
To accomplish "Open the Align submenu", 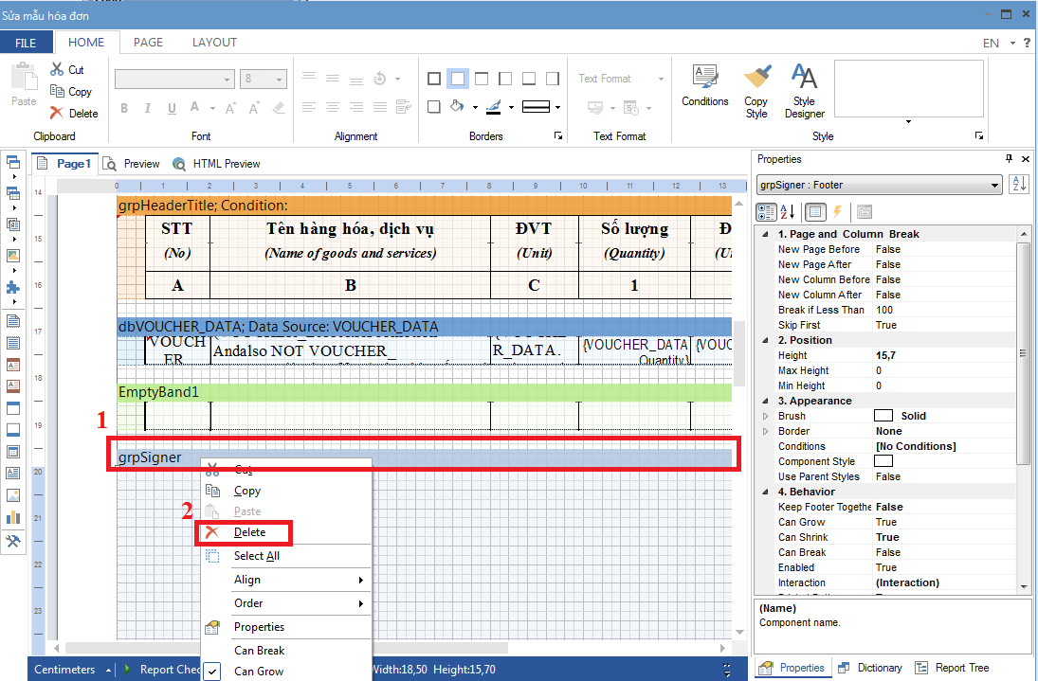I will pos(286,580).
